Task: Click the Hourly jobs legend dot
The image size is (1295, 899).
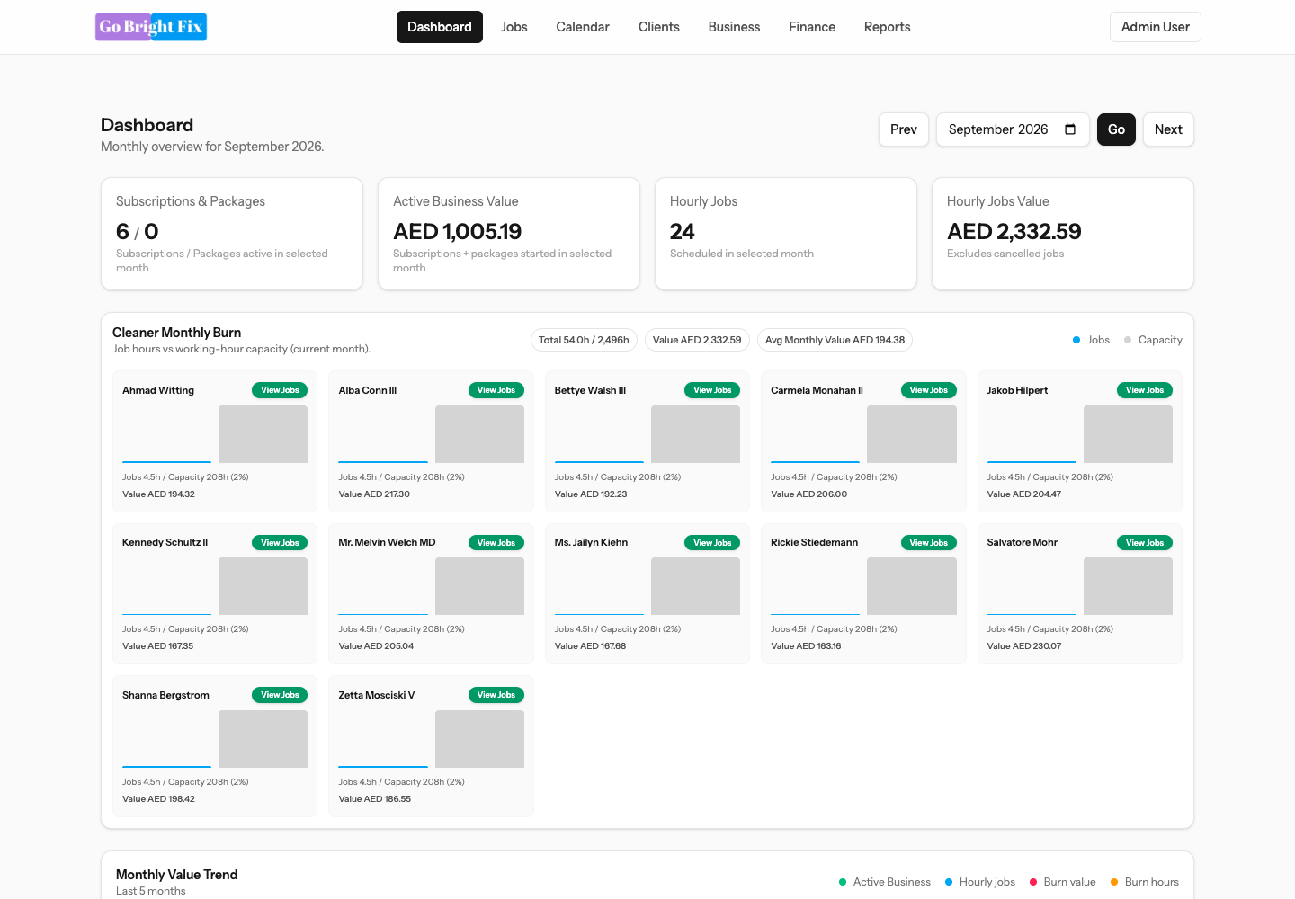Action: tap(949, 882)
